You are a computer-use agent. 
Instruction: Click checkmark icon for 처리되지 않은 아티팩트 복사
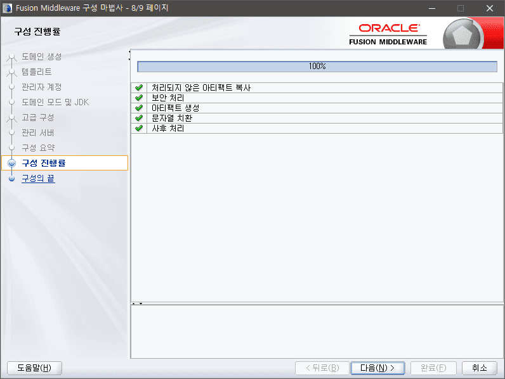(139, 87)
